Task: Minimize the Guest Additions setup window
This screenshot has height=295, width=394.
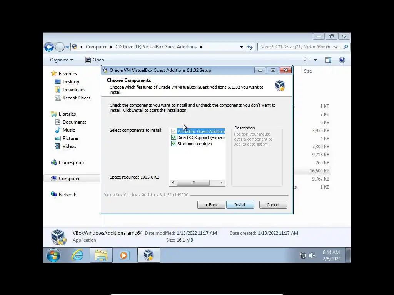Action: tap(260, 70)
